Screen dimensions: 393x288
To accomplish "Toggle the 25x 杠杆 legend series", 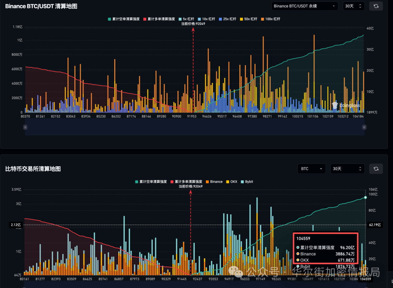I will pos(227,19).
